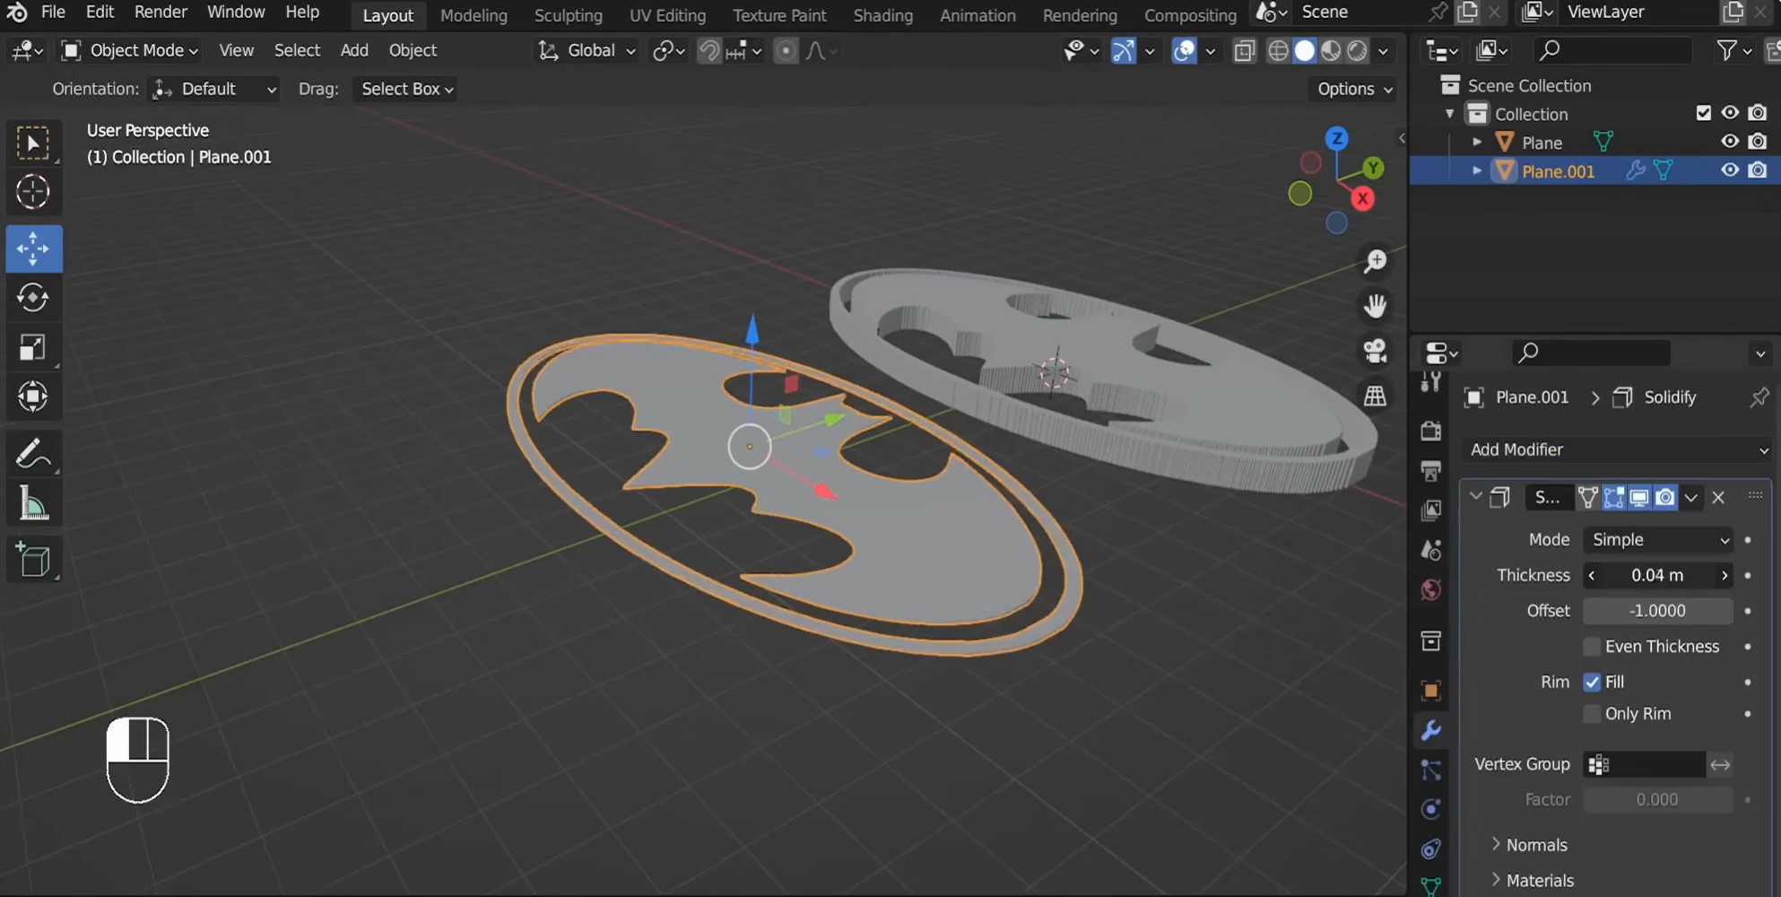Toggle camera view icon

1375,351
